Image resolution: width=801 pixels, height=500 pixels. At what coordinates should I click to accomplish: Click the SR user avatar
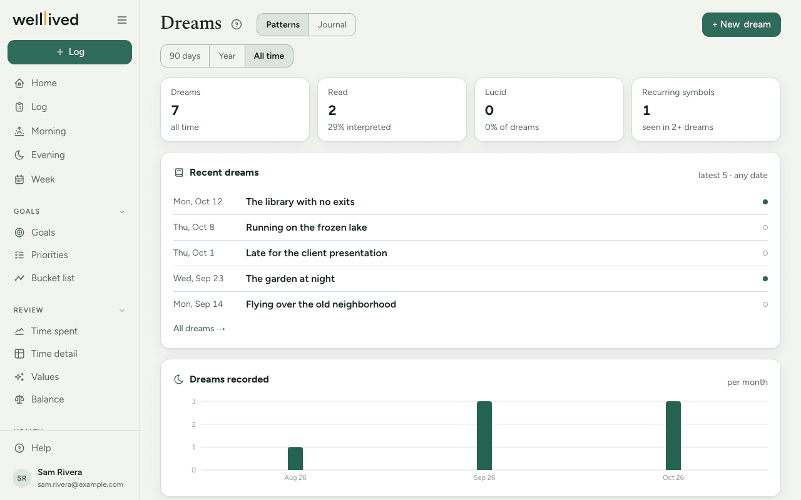pyautogui.click(x=22, y=478)
